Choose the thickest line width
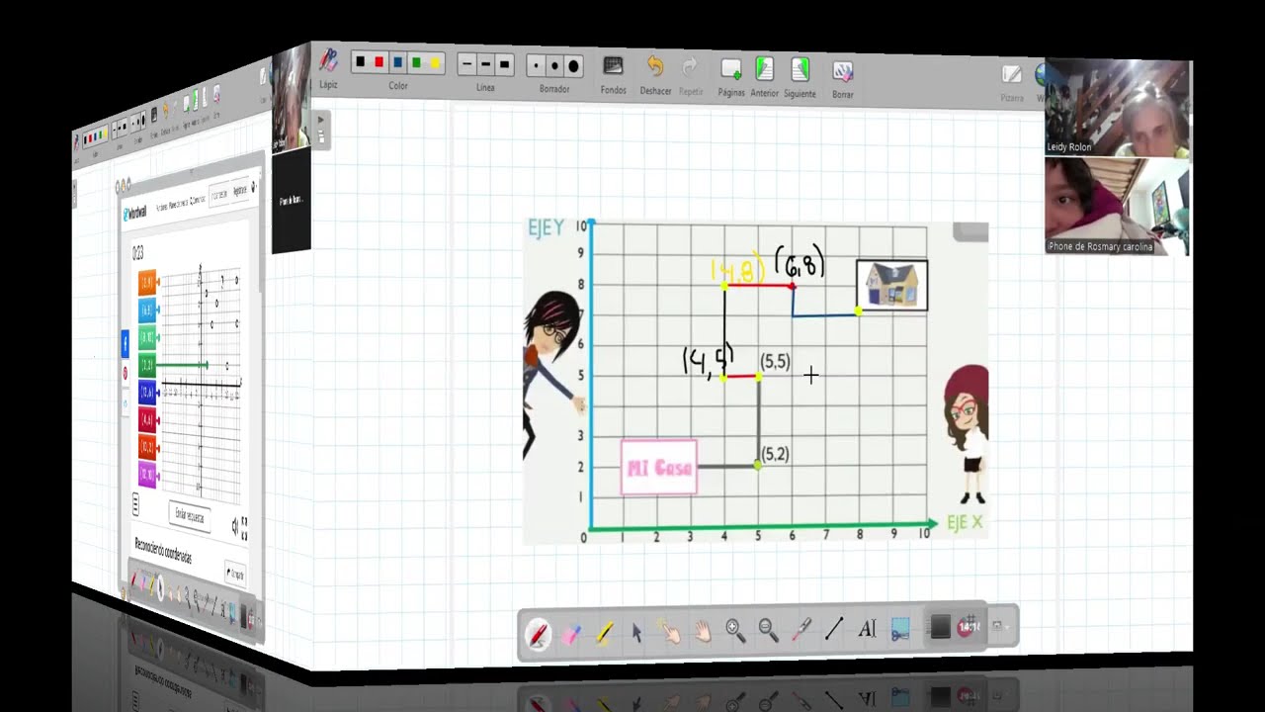 pyautogui.click(x=504, y=65)
